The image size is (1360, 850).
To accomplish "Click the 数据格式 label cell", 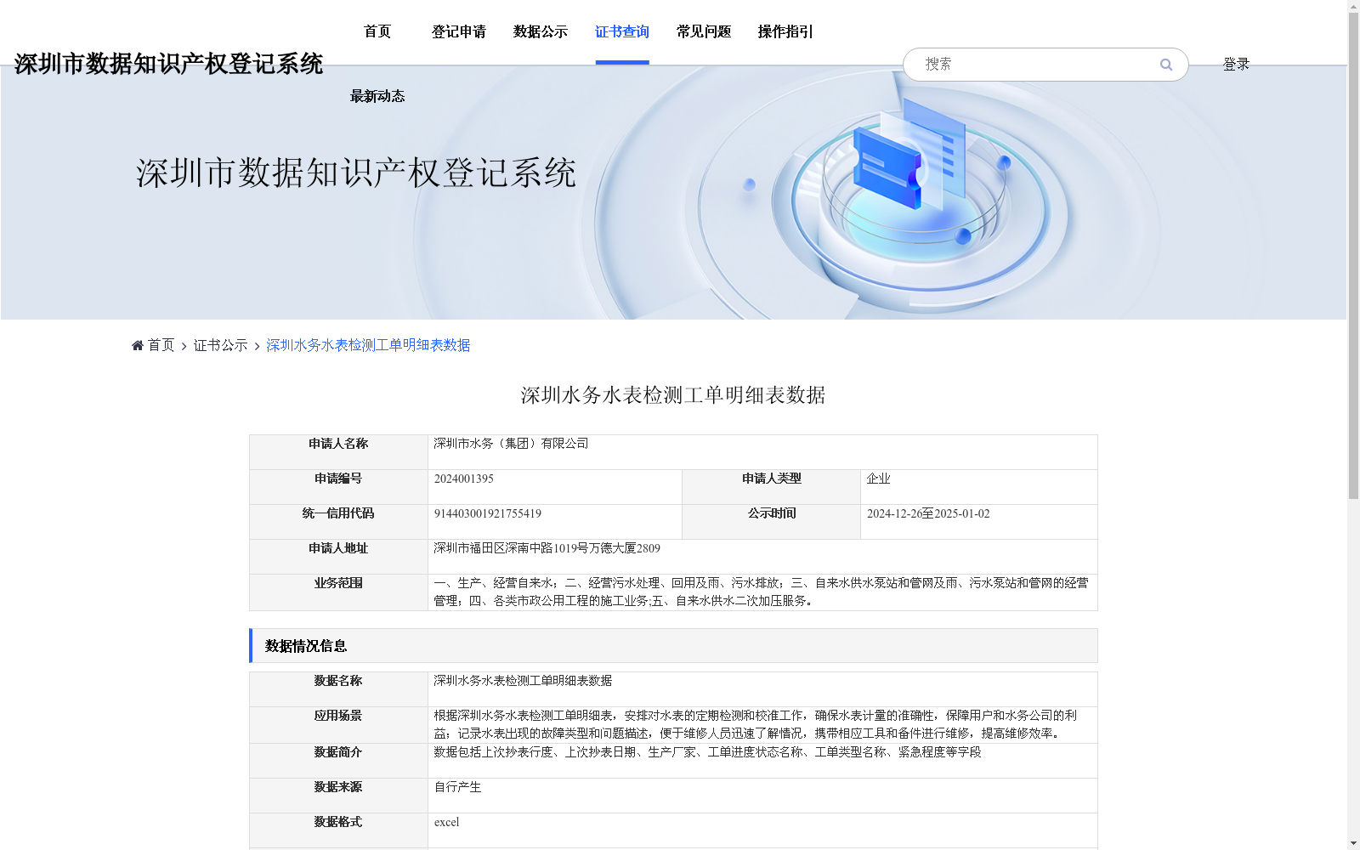I will click(x=338, y=830).
